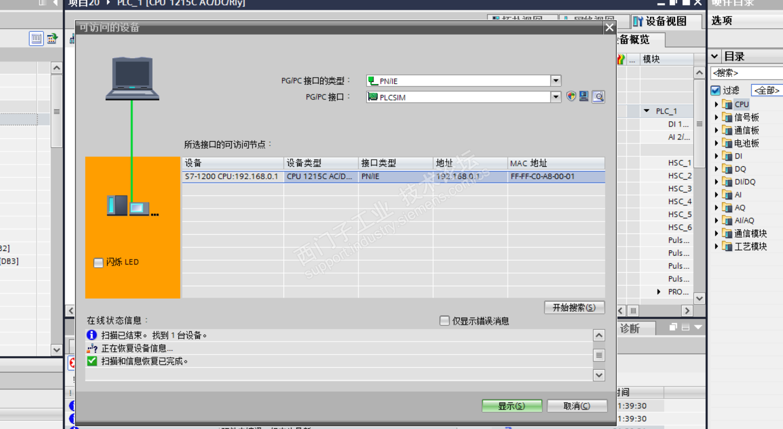Select the S7-1200 CPU:192.168.0.1 device row

click(x=393, y=176)
